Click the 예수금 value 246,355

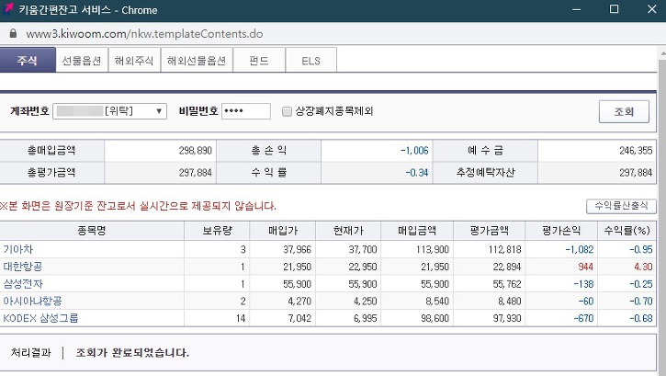click(x=636, y=151)
